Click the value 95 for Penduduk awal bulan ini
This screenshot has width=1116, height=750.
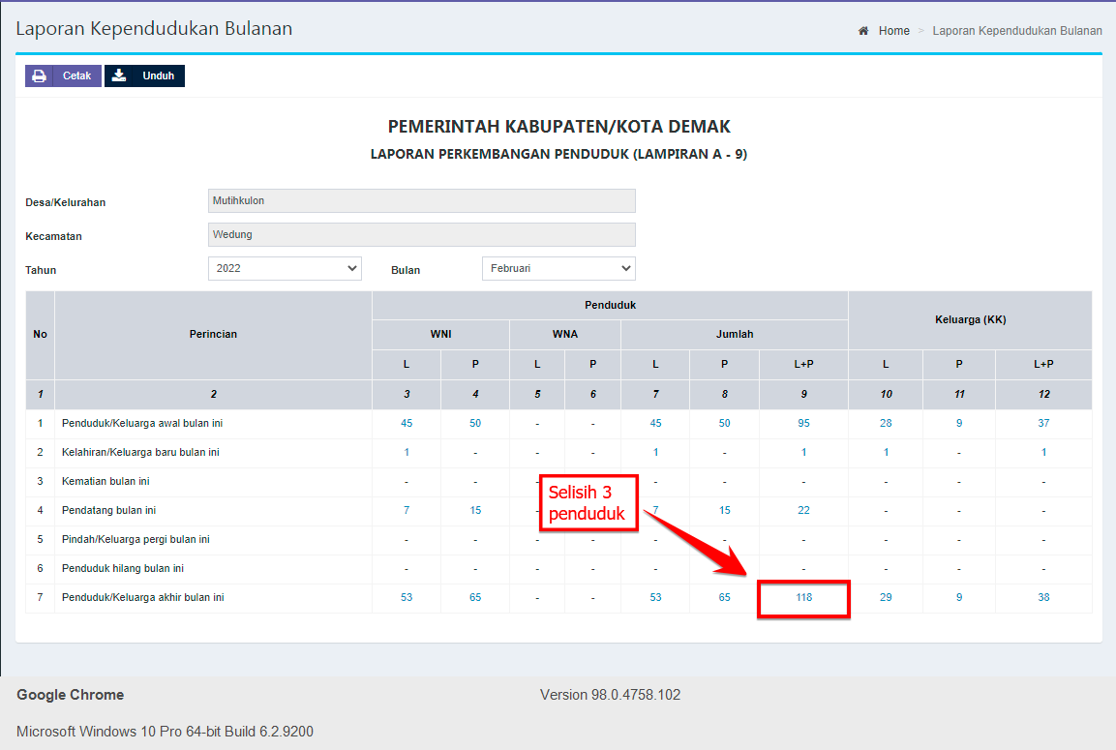[803, 423]
